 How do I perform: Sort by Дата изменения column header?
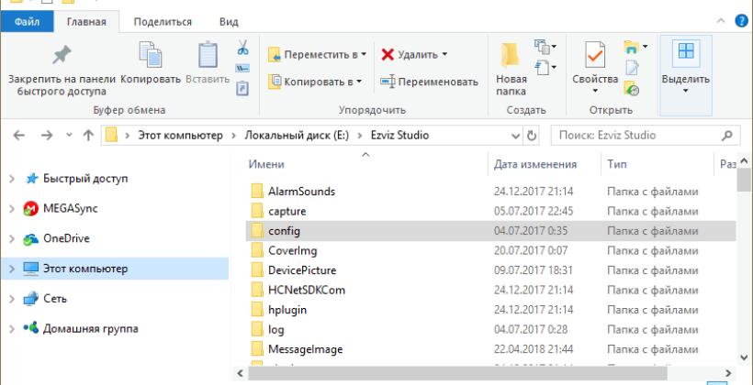535,164
